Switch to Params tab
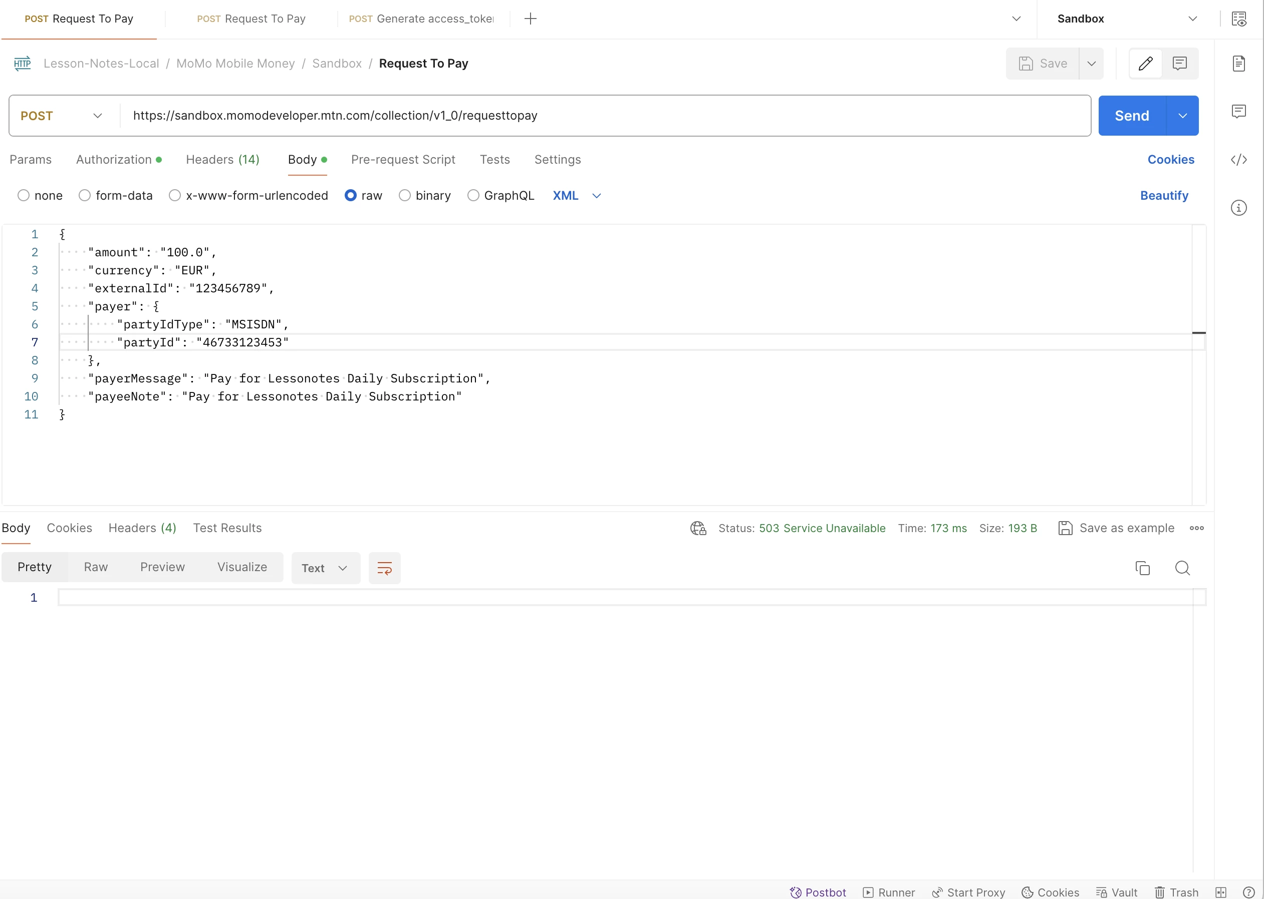The height and width of the screenshot is (899, 1264). tap(31, 160)
